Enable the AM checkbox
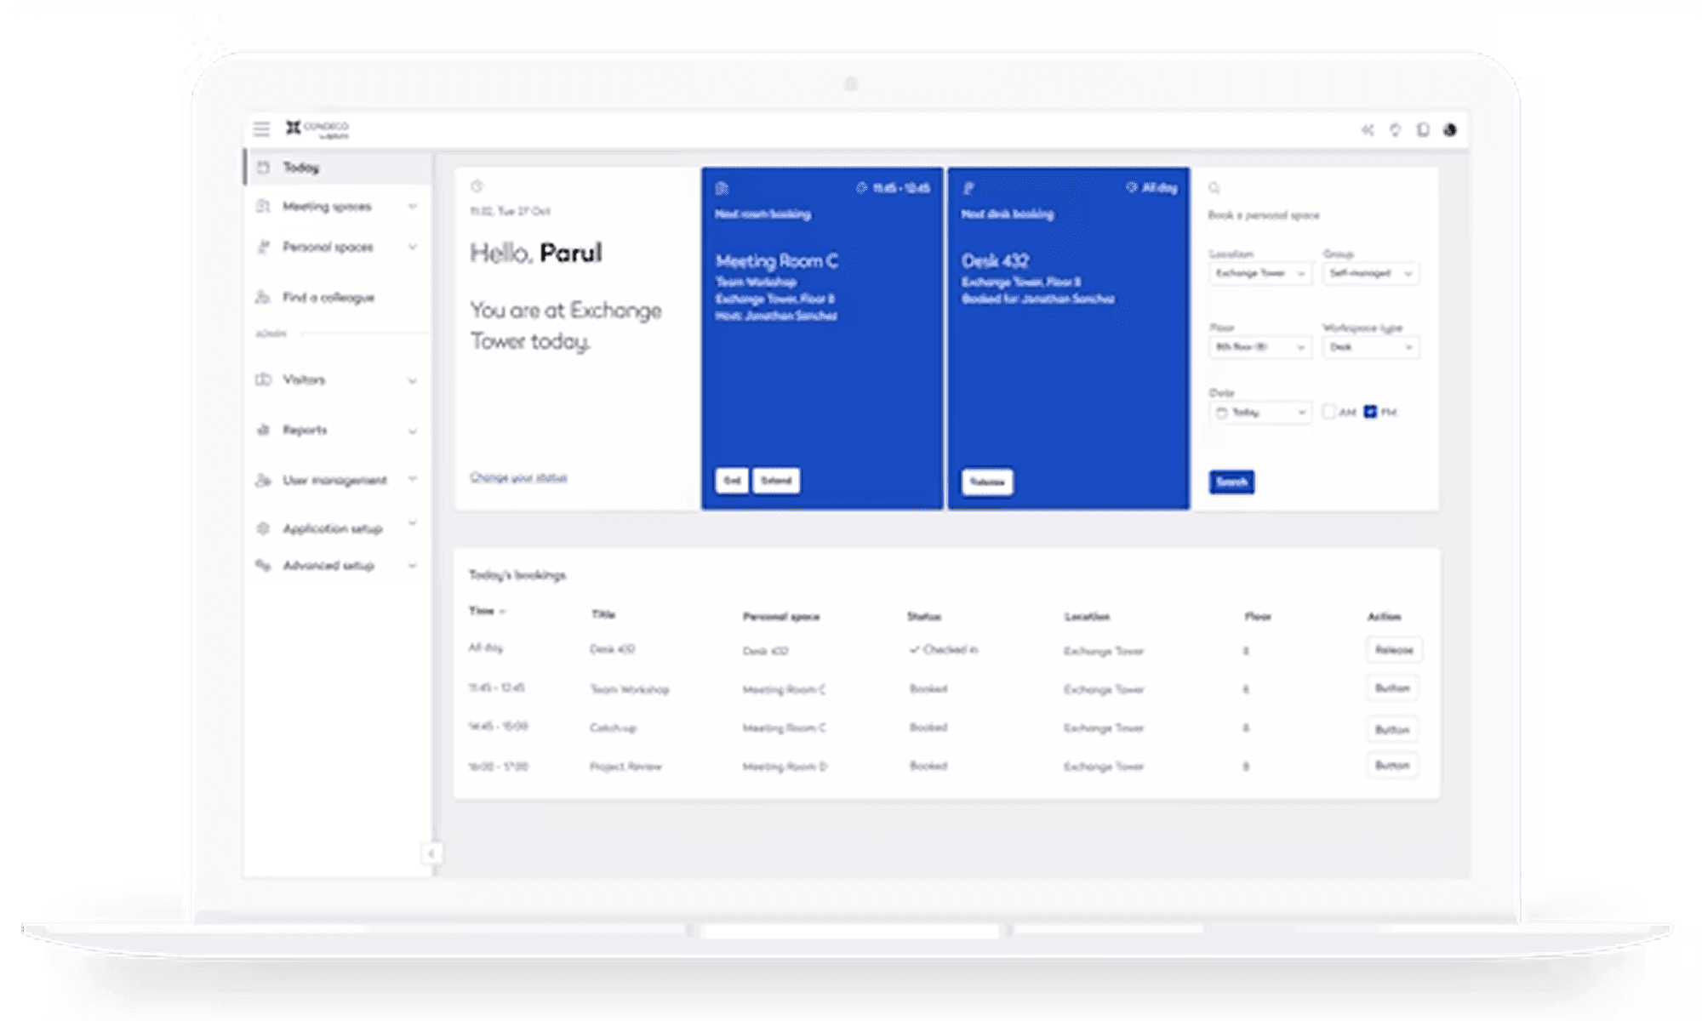This screenshot has width=1702, height=1021. [x=1329, y=412]
